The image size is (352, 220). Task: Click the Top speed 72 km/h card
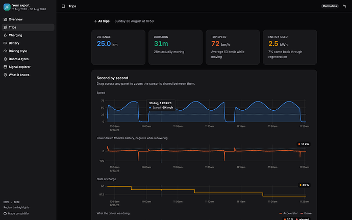(233, 47)
